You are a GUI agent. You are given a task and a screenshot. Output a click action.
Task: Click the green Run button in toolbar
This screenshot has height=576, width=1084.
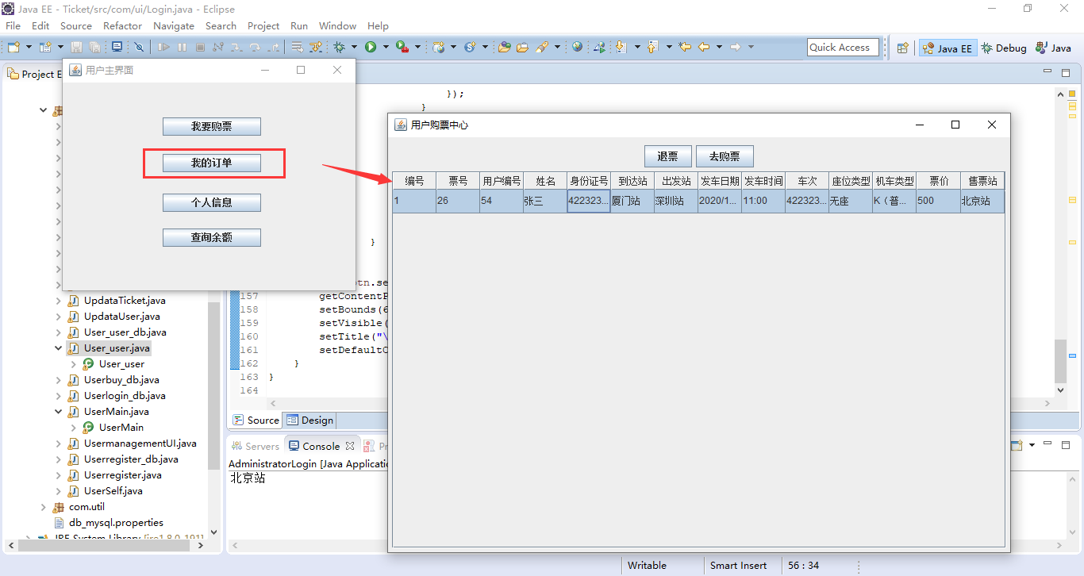tap(371, 48)
